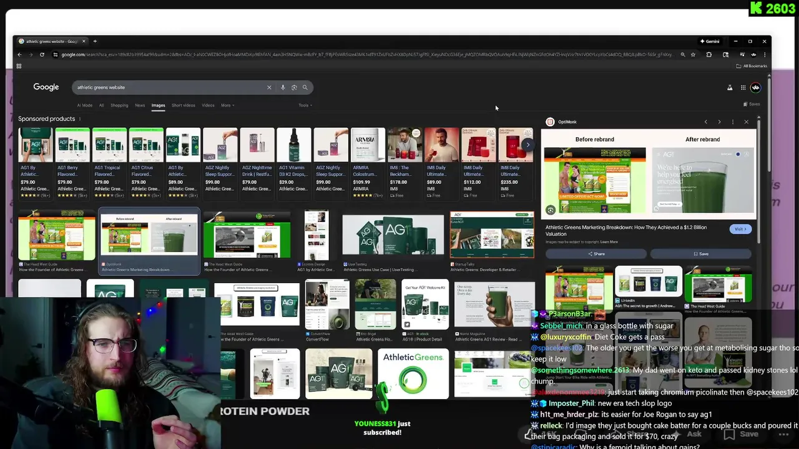Switch to the Videos results tab

tap(208, 105)
